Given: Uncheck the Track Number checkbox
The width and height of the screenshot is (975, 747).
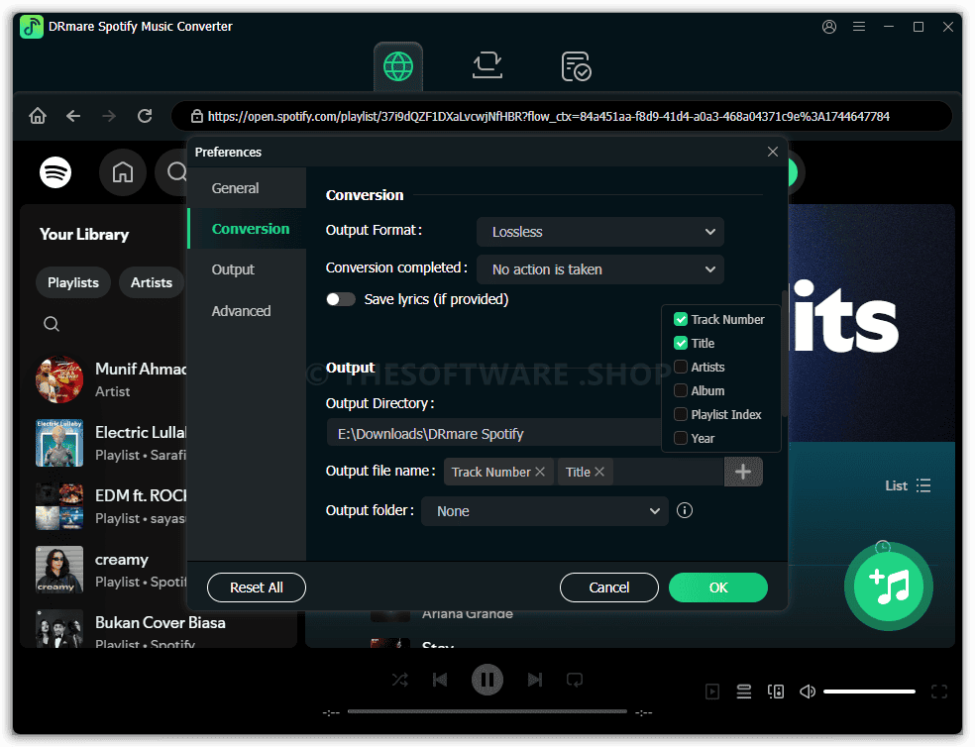Looking at the screenshot, I should [x=681, y=320].
